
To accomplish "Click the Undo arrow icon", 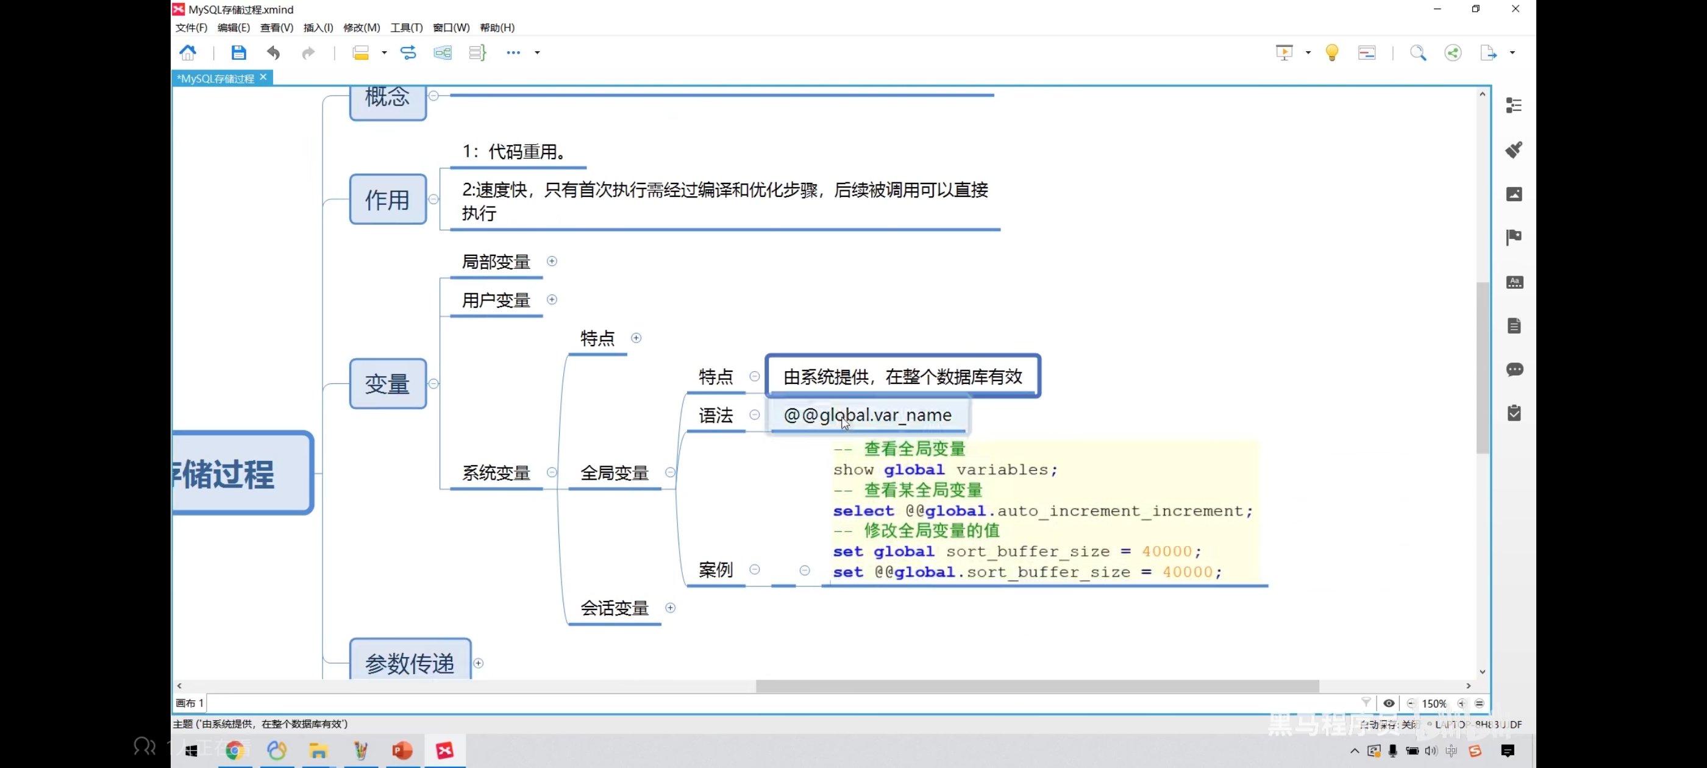I will (273, 52).
